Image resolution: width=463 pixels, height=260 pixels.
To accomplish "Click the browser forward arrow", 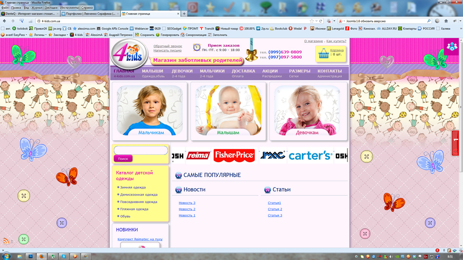I will click(13, 21).
